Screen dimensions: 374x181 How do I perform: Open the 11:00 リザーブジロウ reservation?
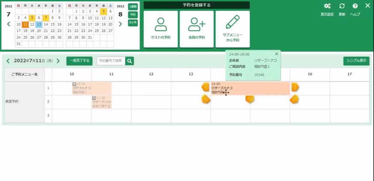point(102,102)
